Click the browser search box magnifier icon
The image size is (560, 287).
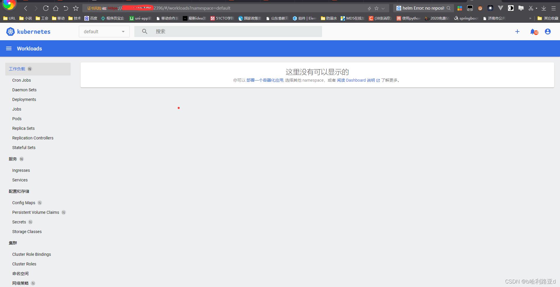448,8
